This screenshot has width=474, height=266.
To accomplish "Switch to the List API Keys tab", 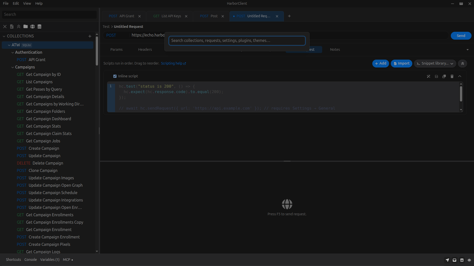I will click(171, 16).
